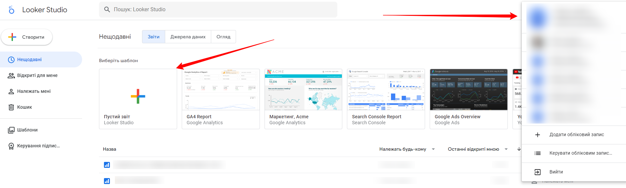Toggle sort direction arrow icon

519,149
